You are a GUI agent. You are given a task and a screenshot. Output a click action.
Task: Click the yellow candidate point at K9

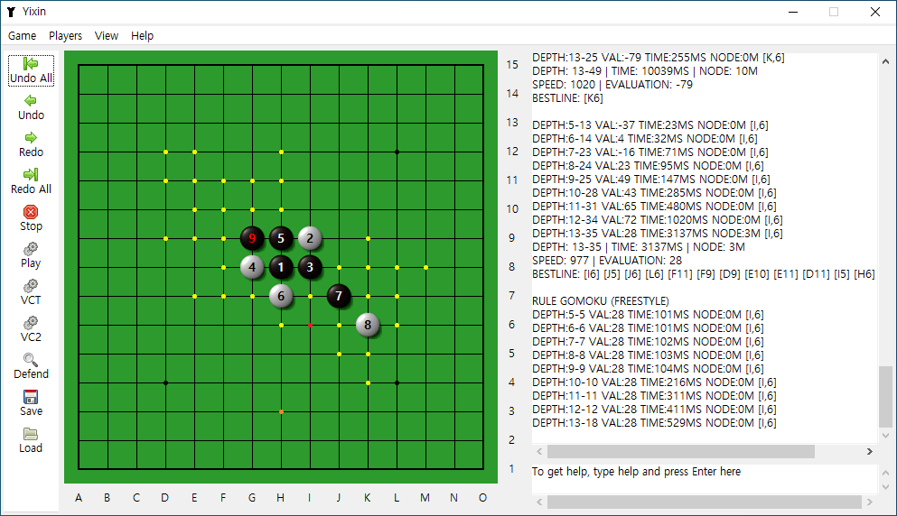coord(368,238)
